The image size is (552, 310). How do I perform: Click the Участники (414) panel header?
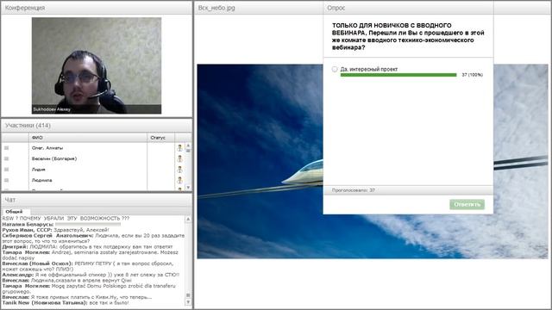pyautogui.click(x=97, y=126)
